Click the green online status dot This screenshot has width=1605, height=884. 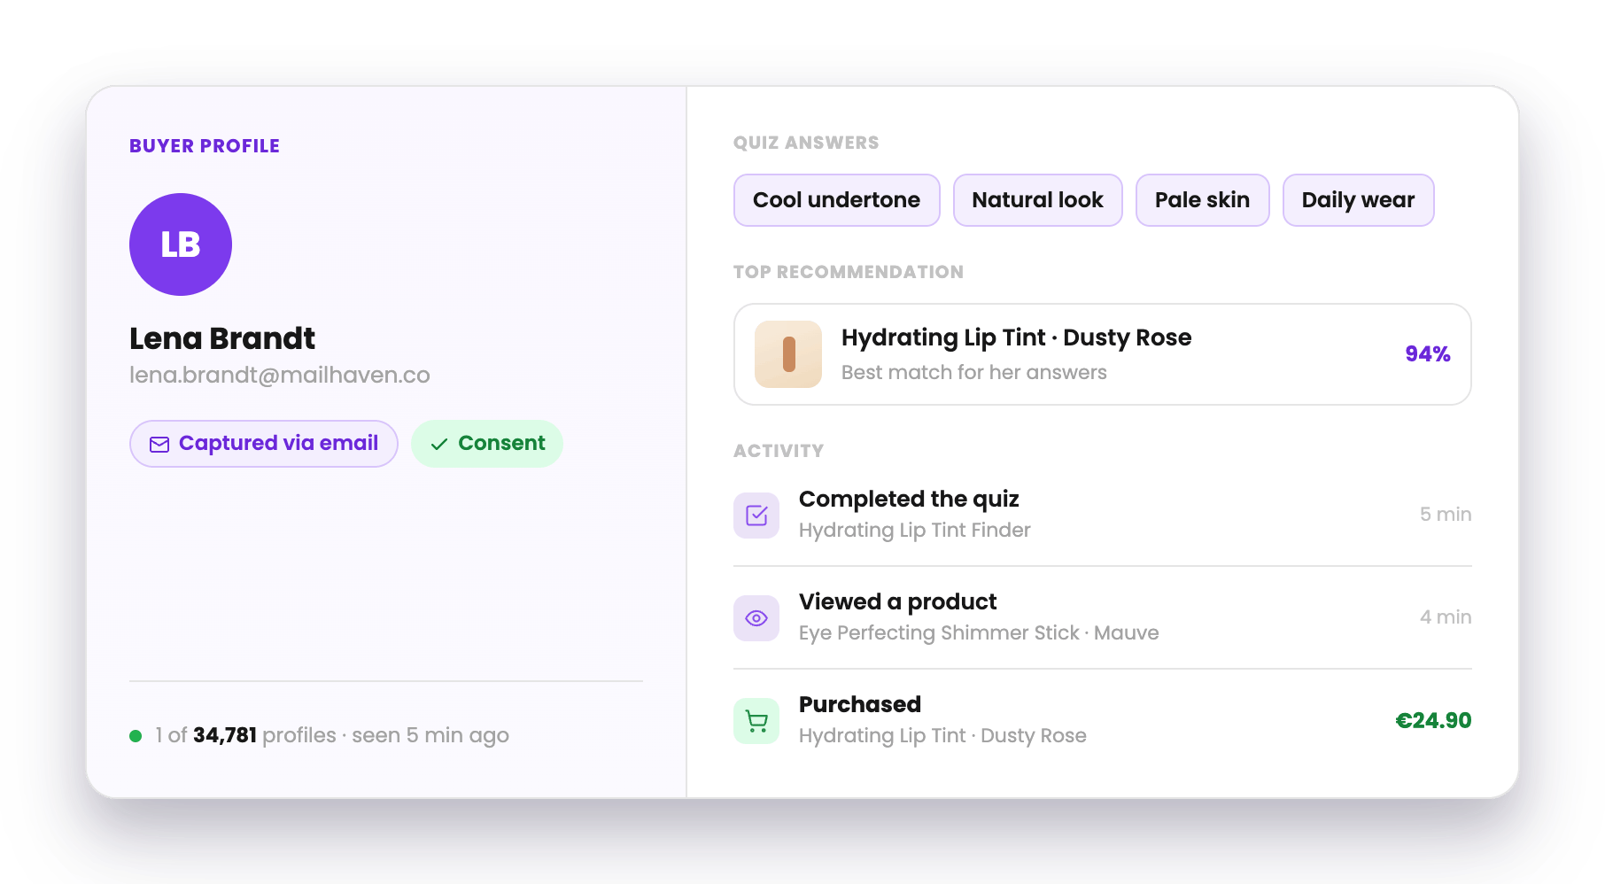tap(136, 736)
